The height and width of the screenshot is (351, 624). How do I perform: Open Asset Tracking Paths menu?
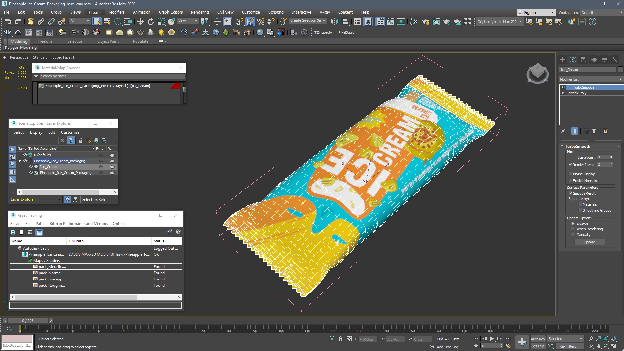[40, 224]
